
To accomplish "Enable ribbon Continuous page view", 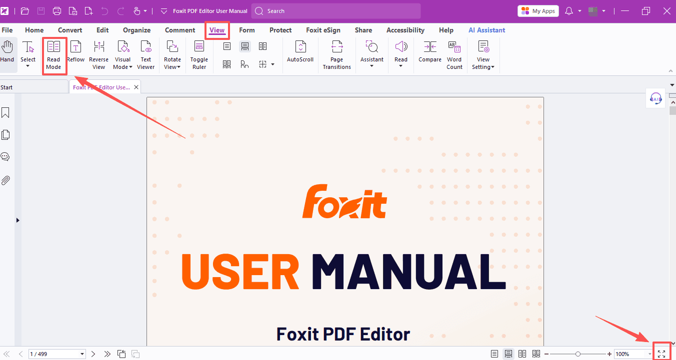I will 244,46.
